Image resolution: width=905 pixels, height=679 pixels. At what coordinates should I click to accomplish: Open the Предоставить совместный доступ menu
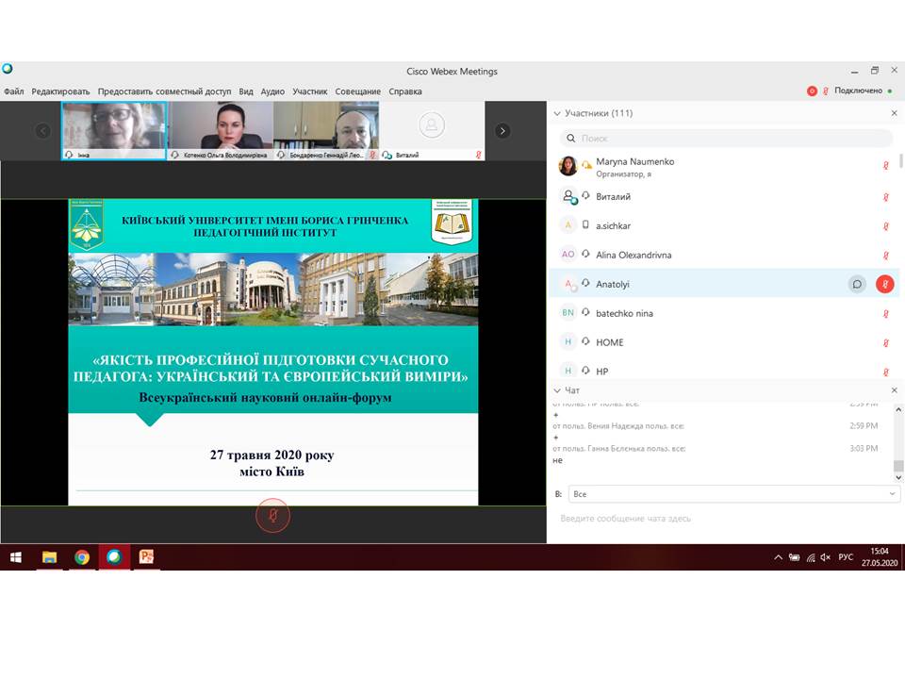coord(164,91)
